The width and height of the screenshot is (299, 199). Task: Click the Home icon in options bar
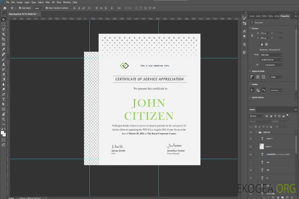pyautogui.click(x=5, y=8)
